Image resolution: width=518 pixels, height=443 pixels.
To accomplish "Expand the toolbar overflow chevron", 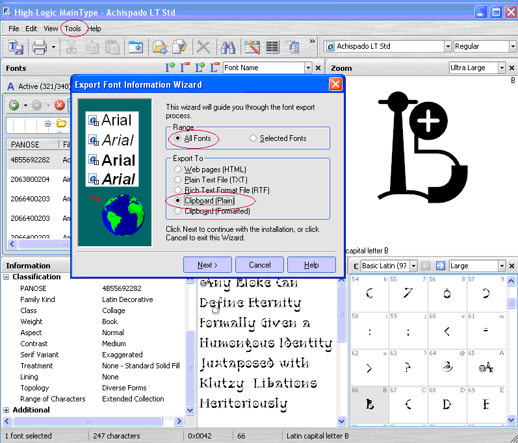I will [312, 42].
